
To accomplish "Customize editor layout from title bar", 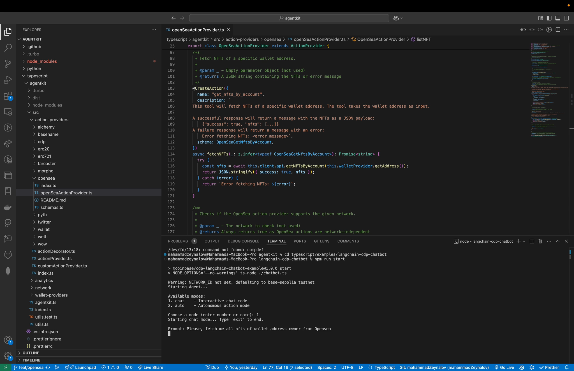I will 540,18.
